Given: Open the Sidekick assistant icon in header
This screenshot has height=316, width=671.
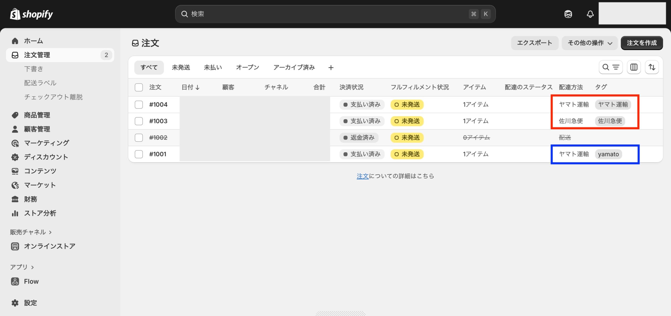Looking at the screenshot, I should (568, 14).
